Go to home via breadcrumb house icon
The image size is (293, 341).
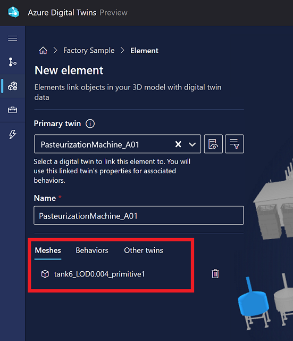point(43,51)
